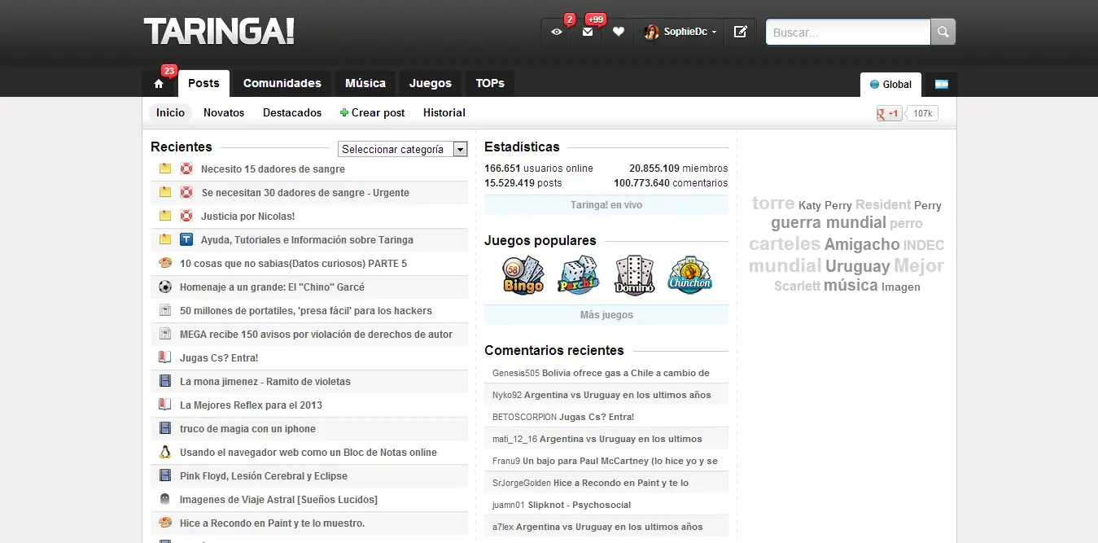Click the search magnifier button
The image size is (1098, 543).
pos(943,32)
